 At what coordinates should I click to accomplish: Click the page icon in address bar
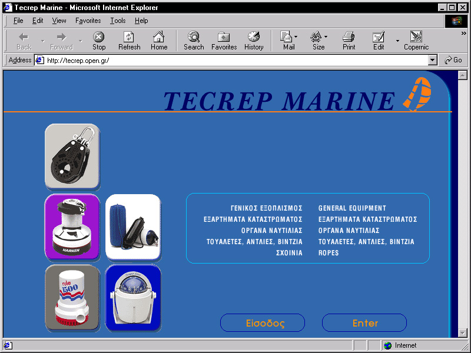pyautogui.click(x=39, y=61)
